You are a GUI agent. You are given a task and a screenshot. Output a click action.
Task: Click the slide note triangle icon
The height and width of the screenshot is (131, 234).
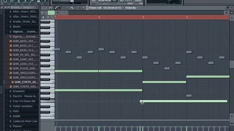click(42, 13)
